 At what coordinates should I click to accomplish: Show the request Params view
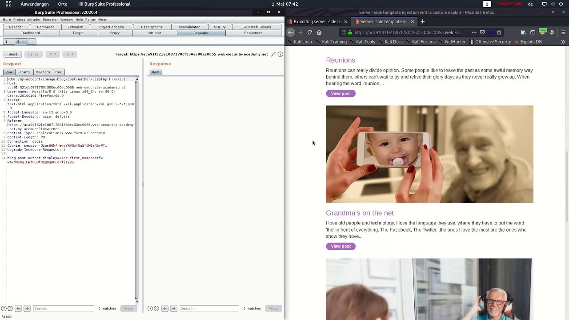24,72
